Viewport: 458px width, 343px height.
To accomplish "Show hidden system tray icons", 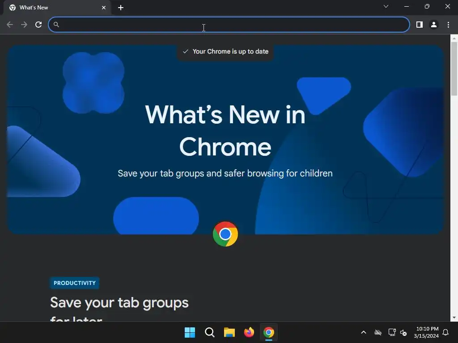I will 364,332.
